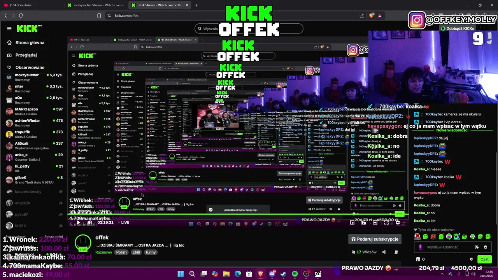Click the Nowe wiadomości chat link
The image size is (498, 280).
pos(452,130)
